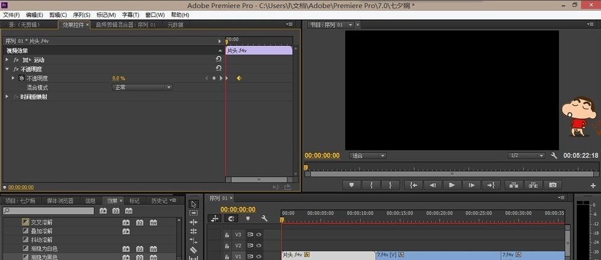Select the Selection arrow tool
Image resolution: width=601 pixels, height=260 pixels.
click(x=193, y=204)
